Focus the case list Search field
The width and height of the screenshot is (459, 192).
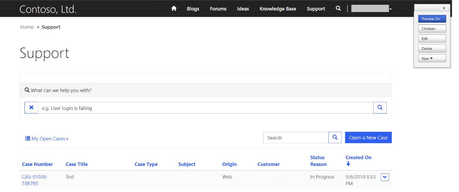[x=296, y=138]
